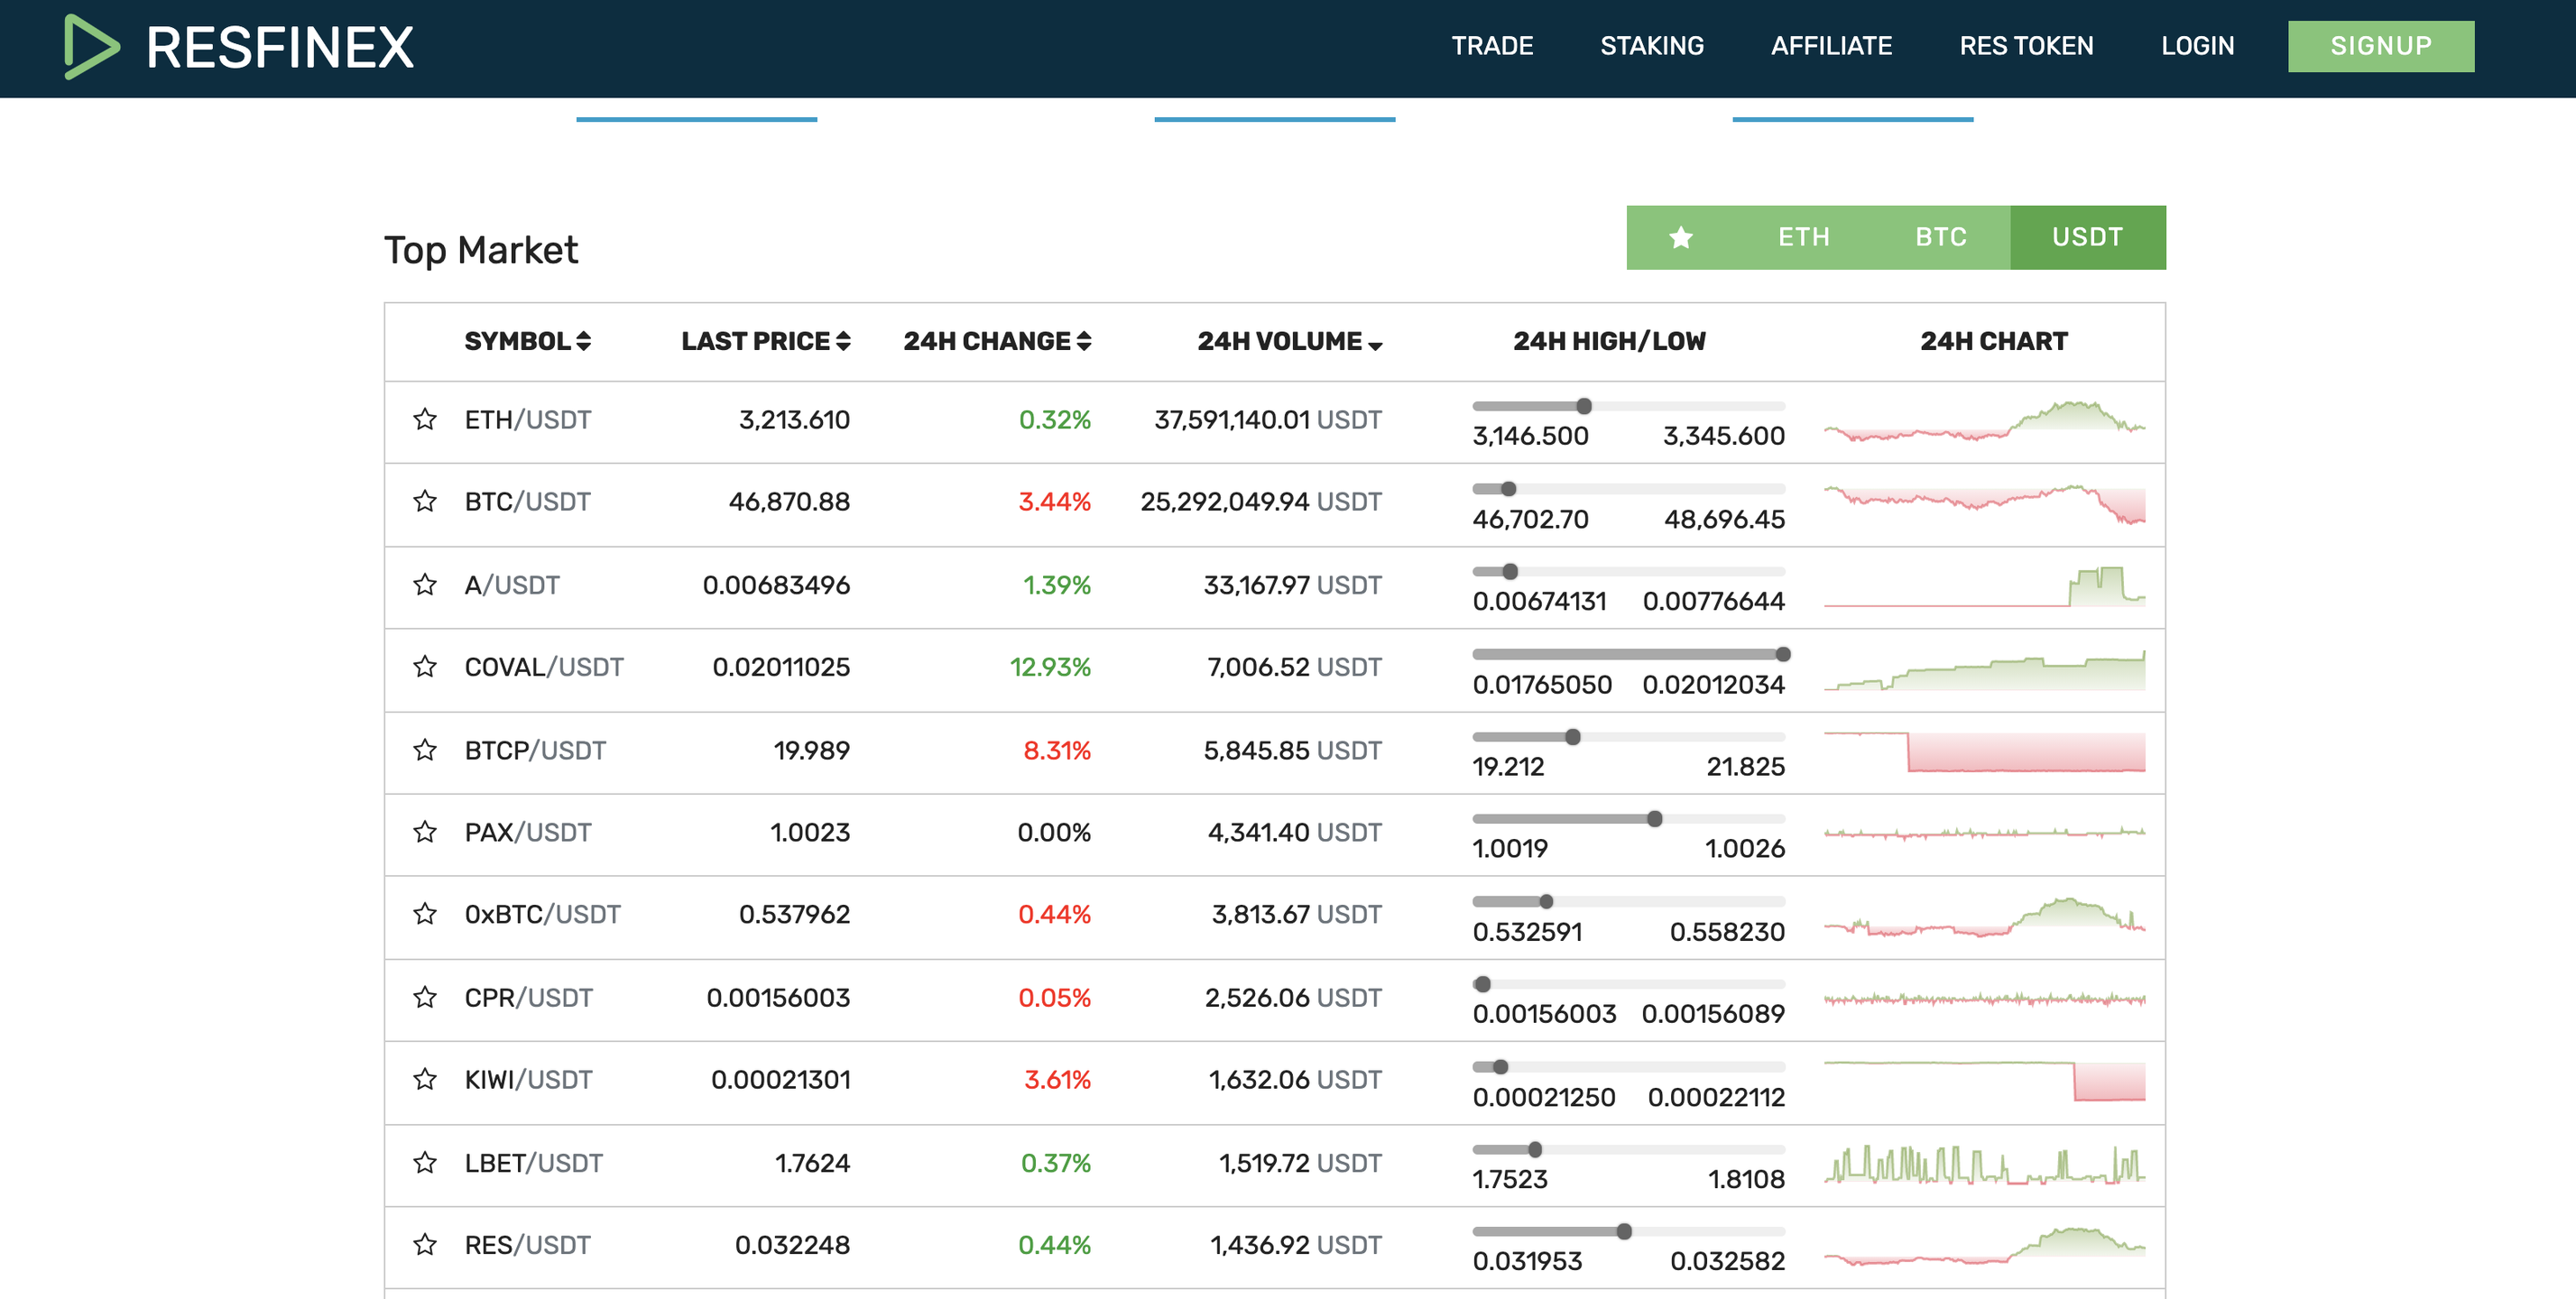Click star beside 0xBTC/USDT
Image resolution: width=2576 pixels, height=1299 pixels.
[x=425, y=914]
